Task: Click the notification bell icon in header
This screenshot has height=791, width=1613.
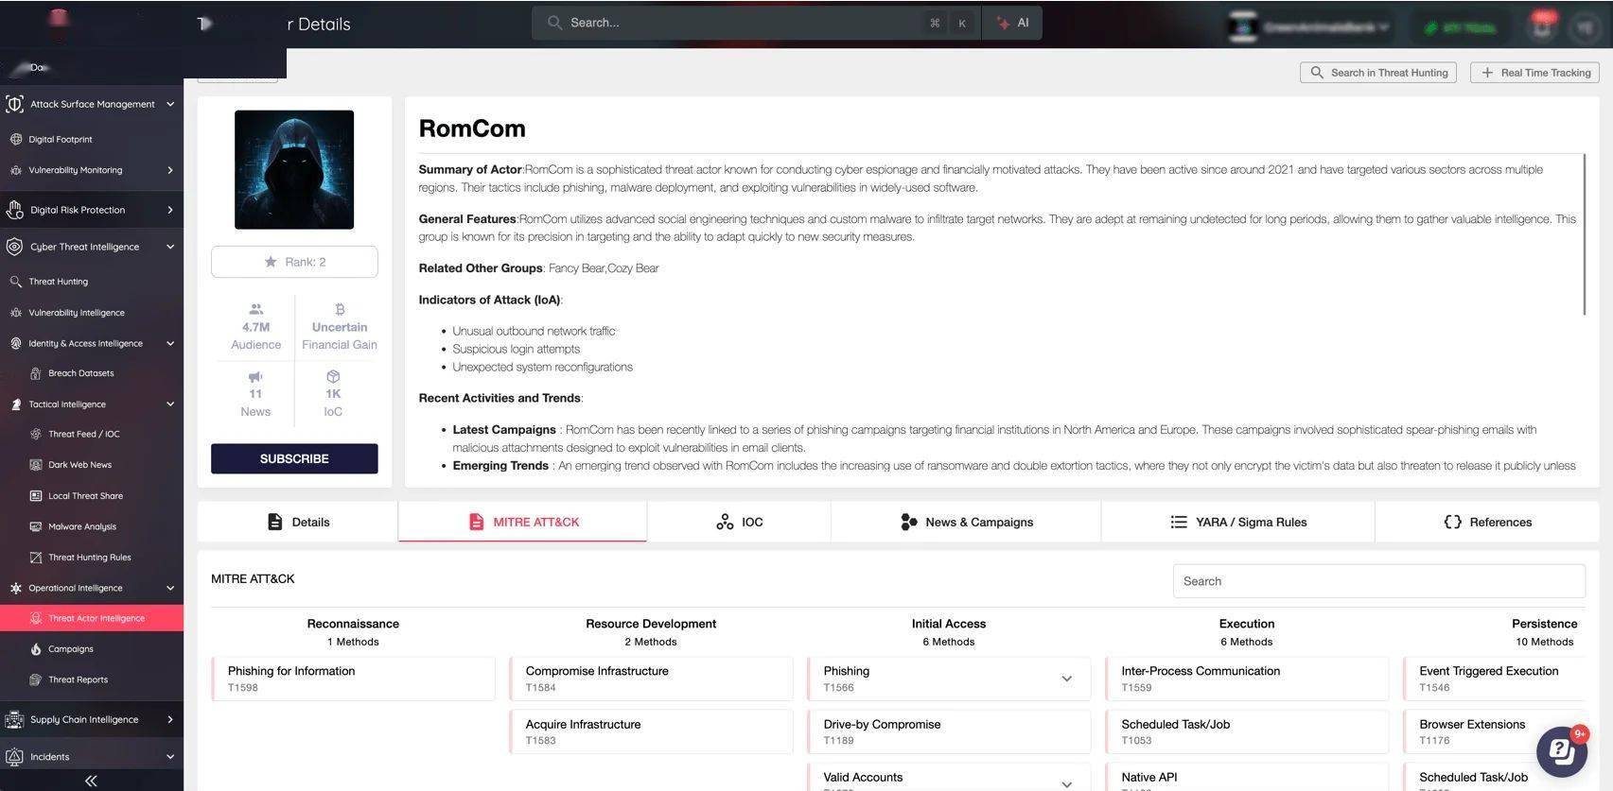Action: pos(1542,26)
